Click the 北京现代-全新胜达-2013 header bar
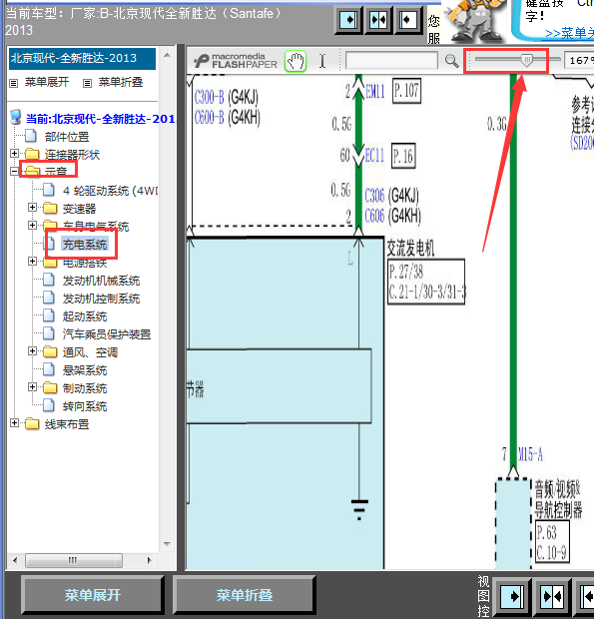Image resolution: width=594 pixels, height=619 pixels. (x=82, y=59)
